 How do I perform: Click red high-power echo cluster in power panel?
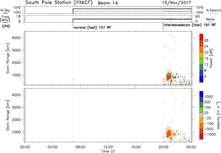click(x=169, y=77)
